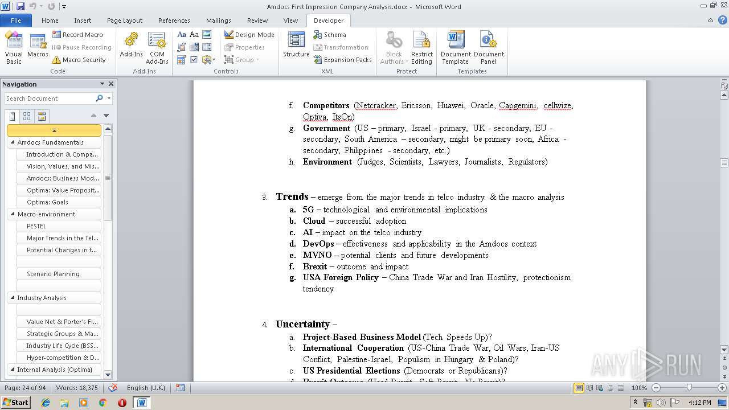Open the Add-Ins manager
This screenshot has width=729, height=410.
click(131, 46)
